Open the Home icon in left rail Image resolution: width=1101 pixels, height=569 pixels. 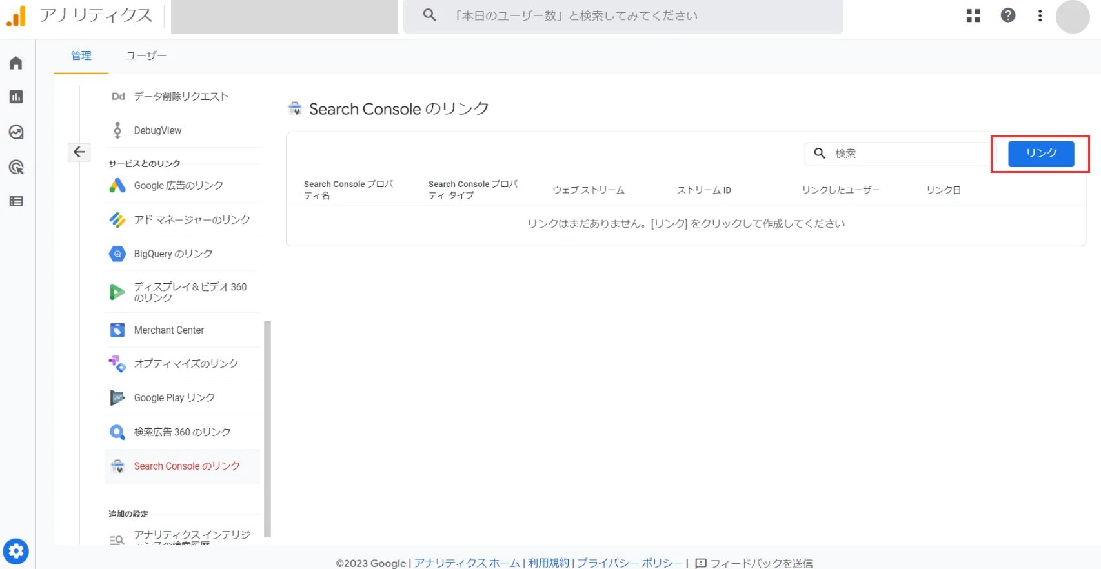click(16, 63)
